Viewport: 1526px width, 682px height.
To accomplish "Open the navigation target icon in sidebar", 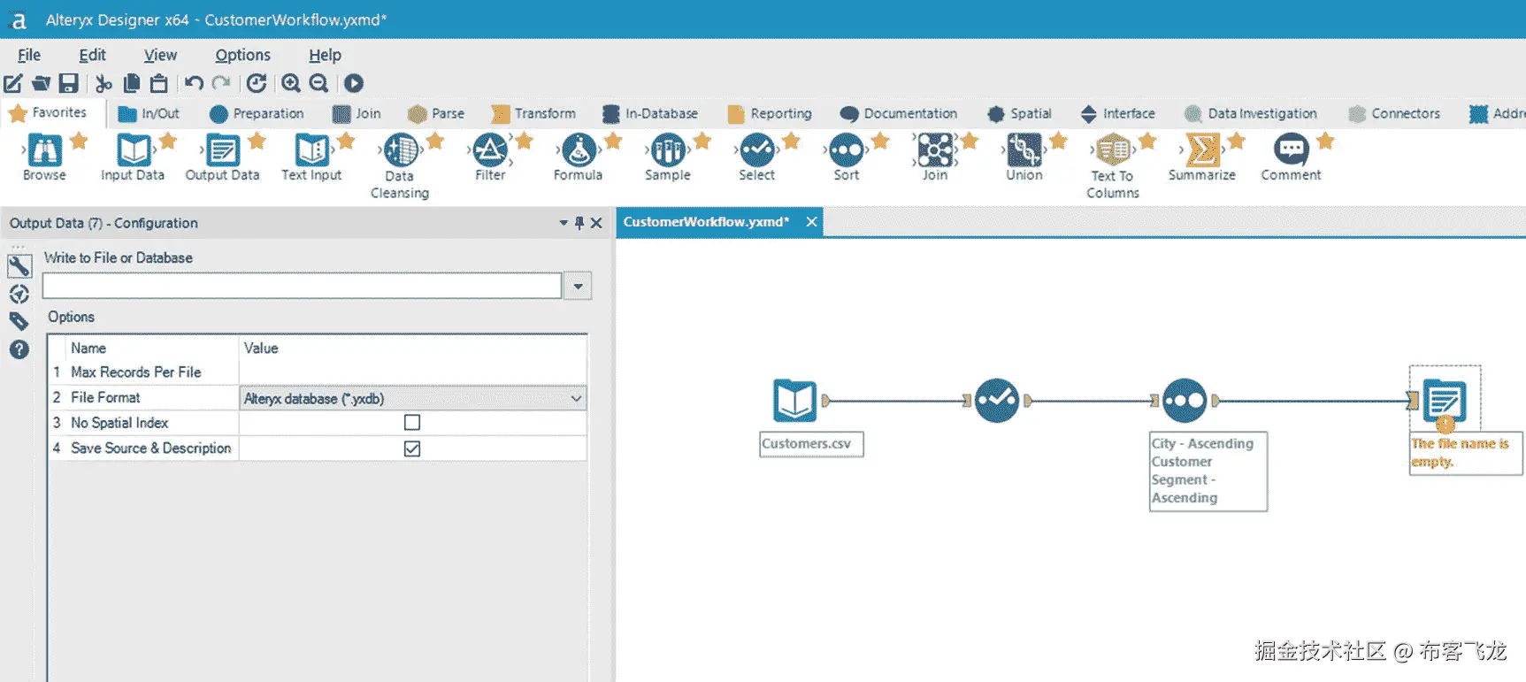I will click(19, 294).
